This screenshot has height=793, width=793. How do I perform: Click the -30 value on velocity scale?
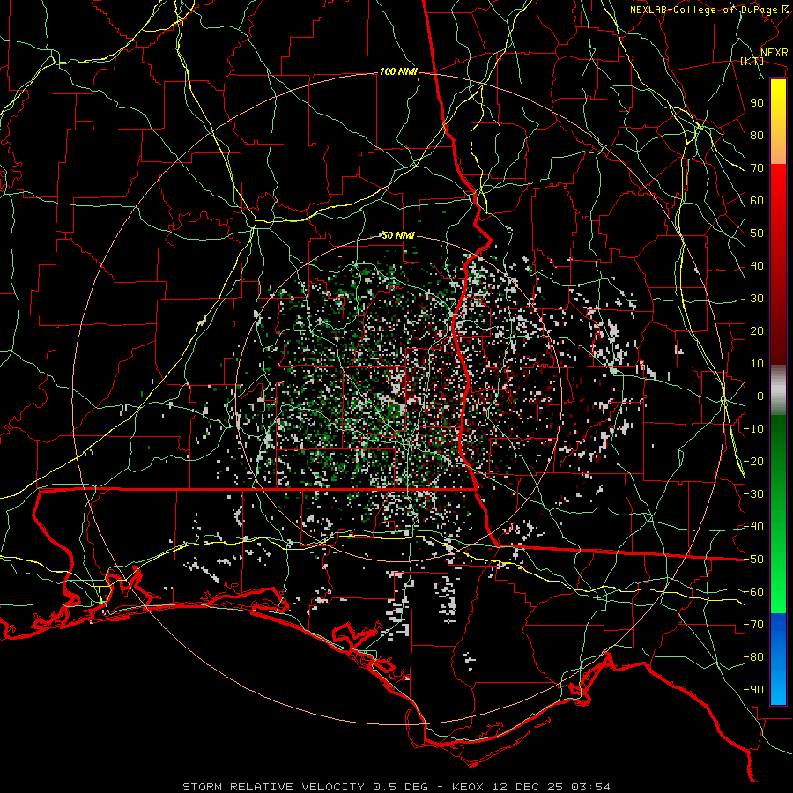(753, 494)
